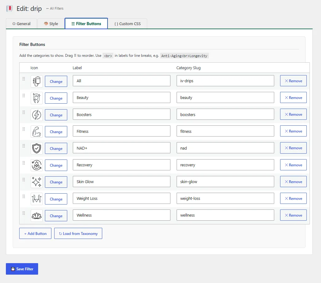Viewport: 321px width, 283px height.
Task: Click the Add Button button
Action: 35,234
